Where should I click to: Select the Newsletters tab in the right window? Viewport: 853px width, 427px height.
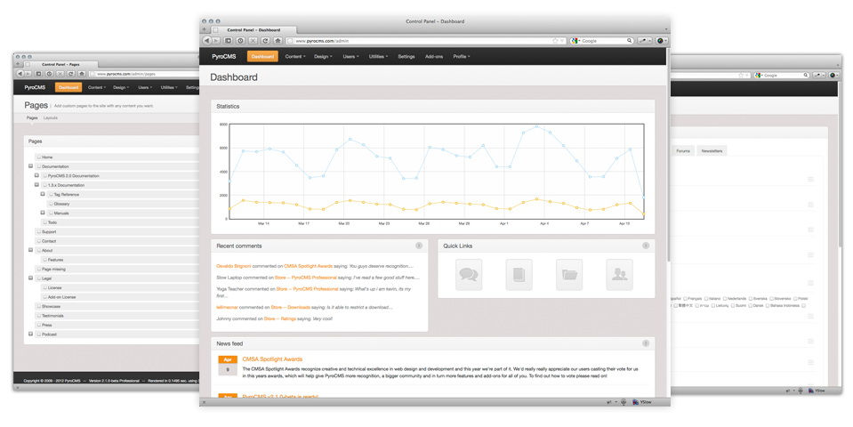pyautogui.click(x=712, y=150)
